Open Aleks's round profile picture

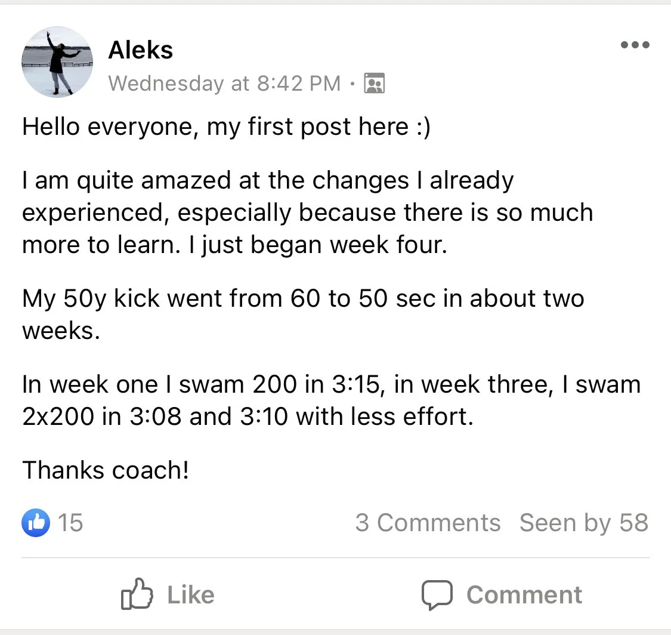click(57, 62)
